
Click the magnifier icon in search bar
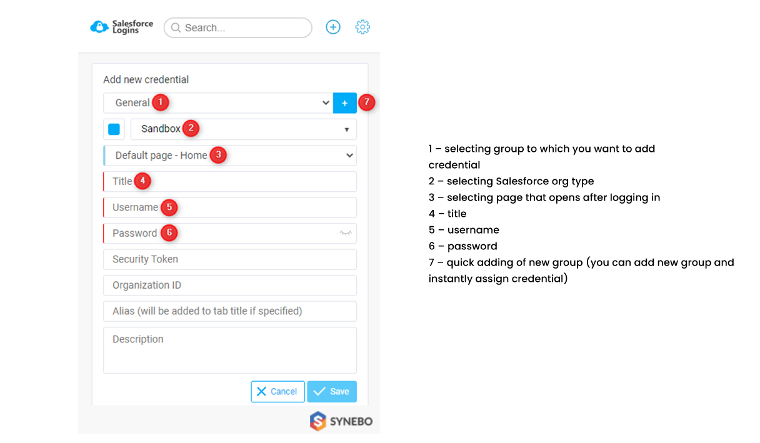pyautogui.click(x=176, y=28)
